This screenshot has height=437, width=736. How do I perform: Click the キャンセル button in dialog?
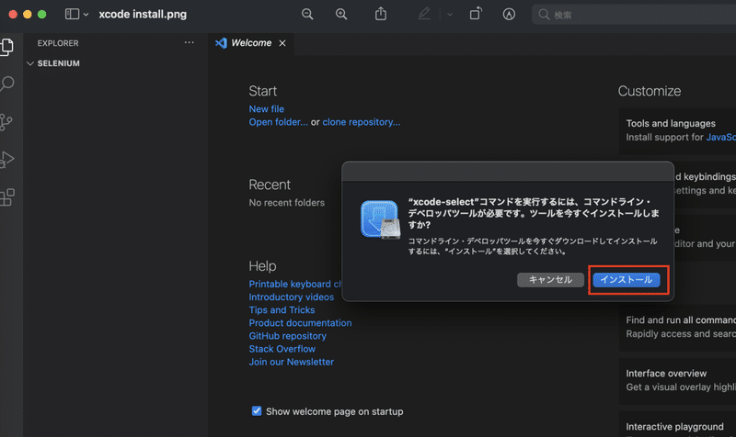(x=550, y=280)
